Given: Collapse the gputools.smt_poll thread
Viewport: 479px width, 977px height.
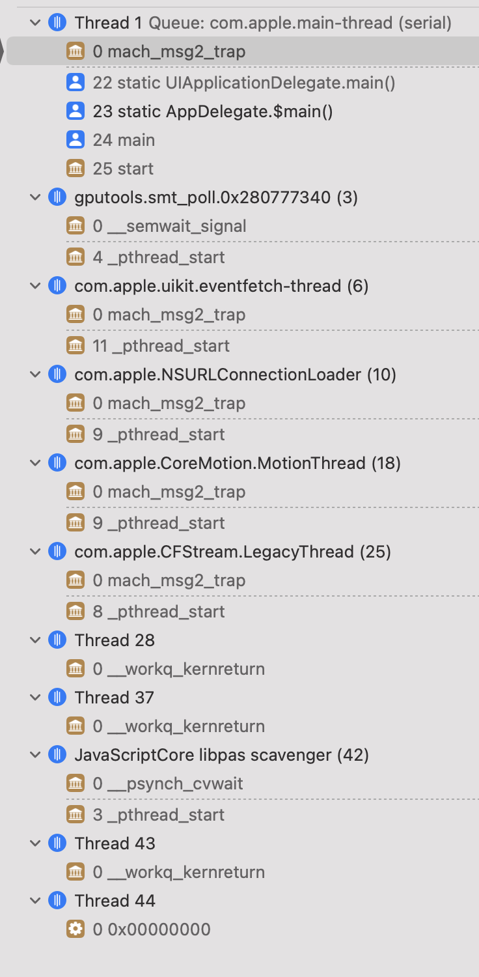Looking at the screenshot, I should coord(35,197).
